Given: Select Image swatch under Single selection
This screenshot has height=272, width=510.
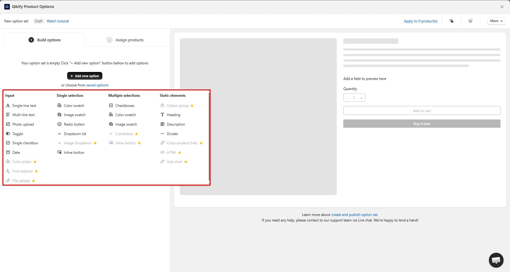Looking at the screenshot, I should (72, 115).
